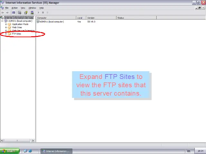The image size is (206, 154).
Task: Toggle the Show/Hide Console Tree toolbar button
Action: pyautogui.click(x=14, y=13)
